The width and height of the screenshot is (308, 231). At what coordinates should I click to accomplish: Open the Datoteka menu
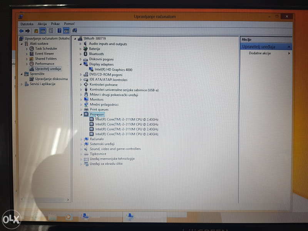27,24
